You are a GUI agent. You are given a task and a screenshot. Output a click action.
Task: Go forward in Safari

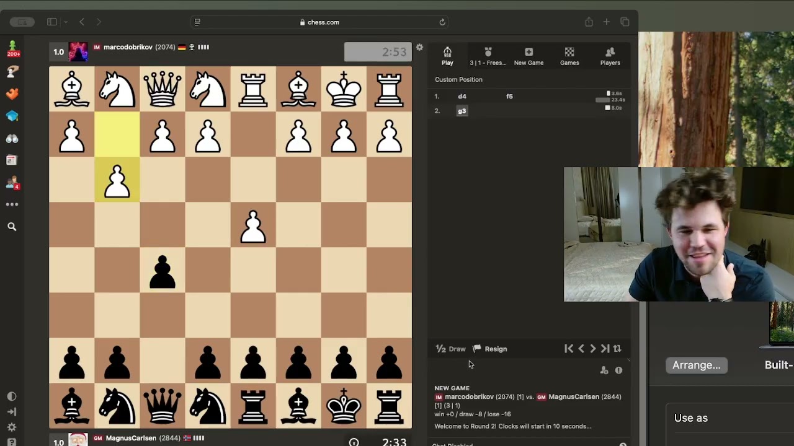point(99,22)
